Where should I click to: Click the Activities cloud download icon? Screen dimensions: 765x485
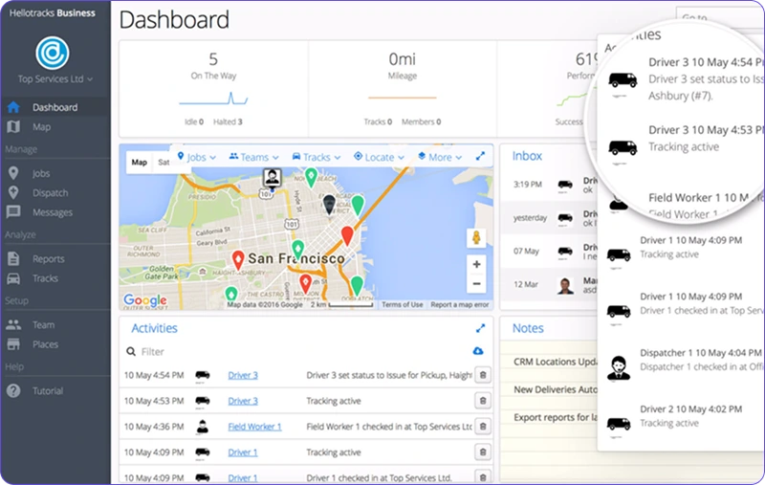[x=478, y=351]
